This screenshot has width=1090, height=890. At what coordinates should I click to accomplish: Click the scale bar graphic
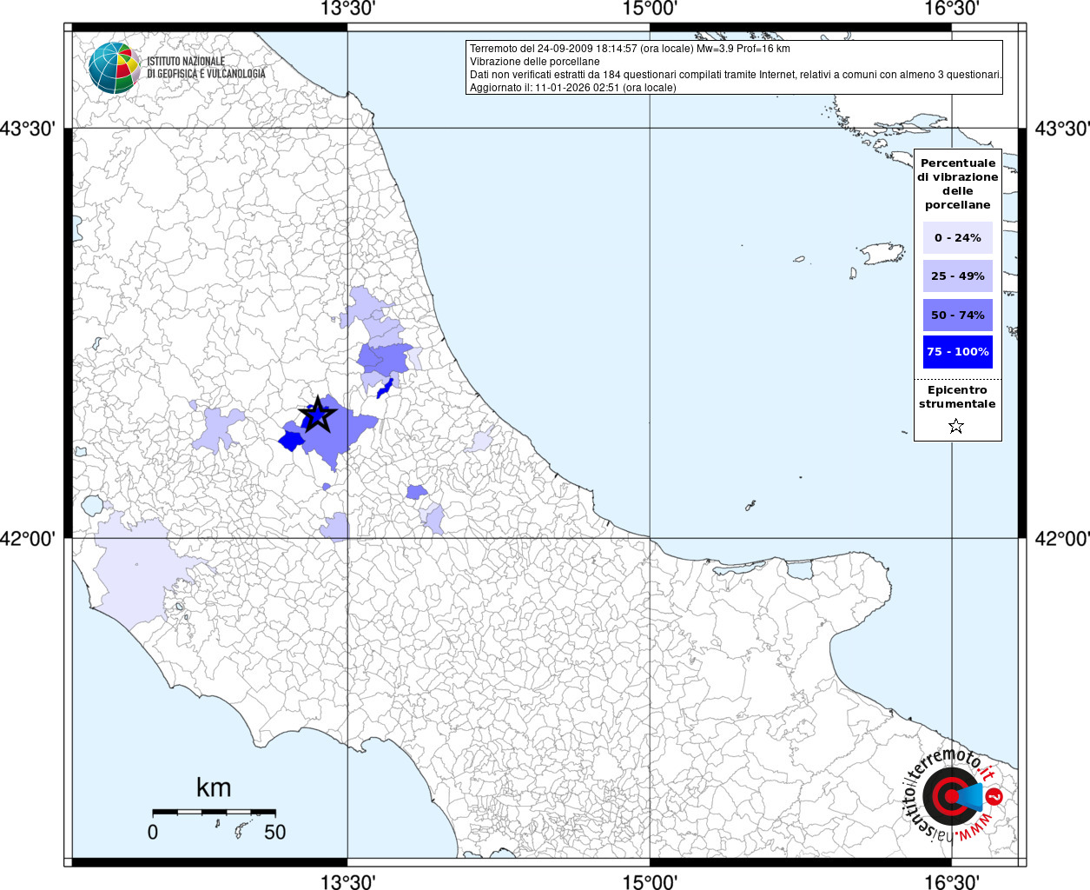pyautogui.click(x=214, y=812)
